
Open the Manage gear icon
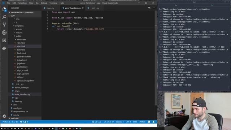pyautogui.click(x=4, y=116)
